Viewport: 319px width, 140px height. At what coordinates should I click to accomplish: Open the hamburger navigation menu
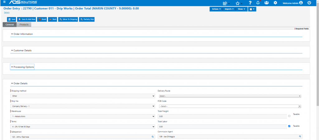[4, 2]
